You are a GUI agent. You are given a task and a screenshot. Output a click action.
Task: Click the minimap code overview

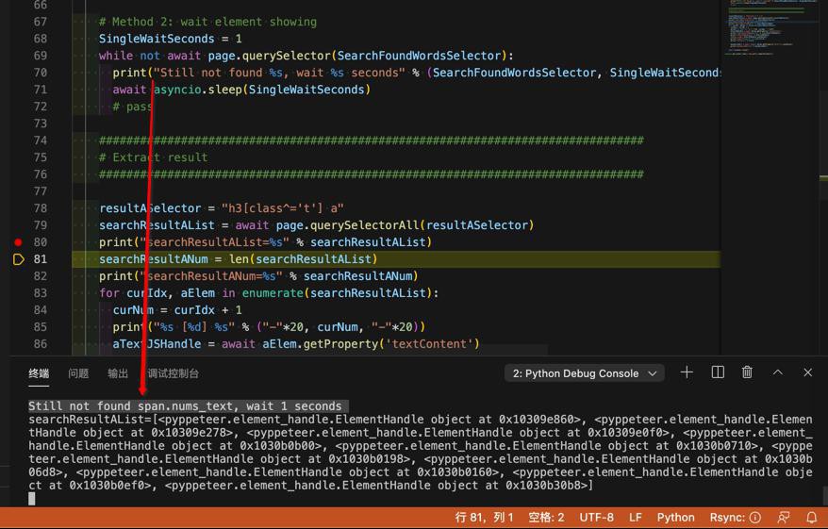click(770, 26)
